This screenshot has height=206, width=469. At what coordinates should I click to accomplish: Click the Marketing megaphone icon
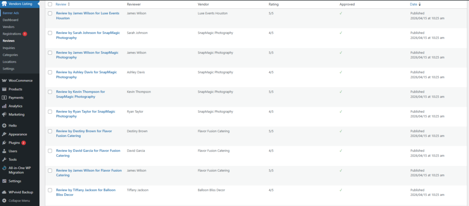[4, 115]
